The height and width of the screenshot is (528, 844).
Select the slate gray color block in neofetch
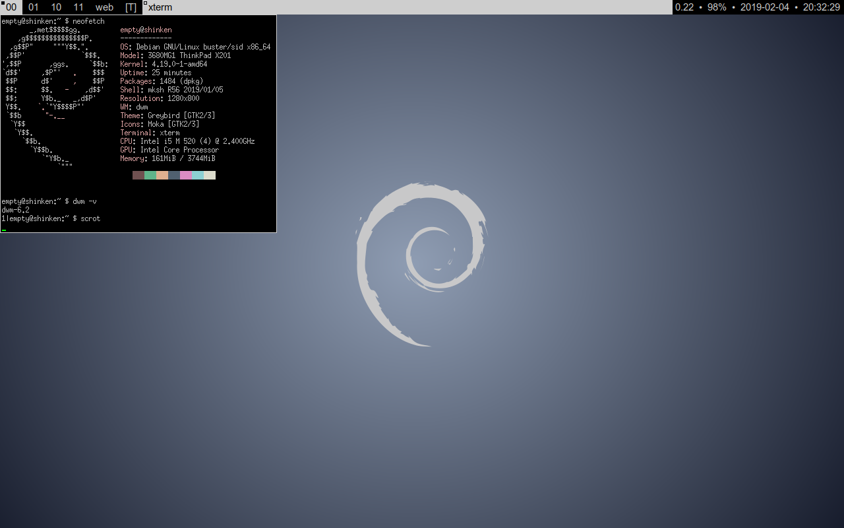pos(174,175)
